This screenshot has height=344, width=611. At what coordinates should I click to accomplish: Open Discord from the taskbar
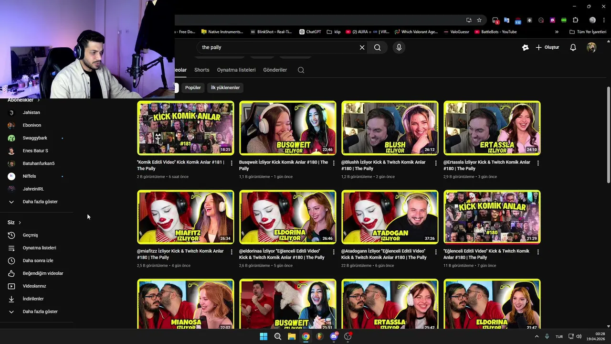[x=334, y=336]
